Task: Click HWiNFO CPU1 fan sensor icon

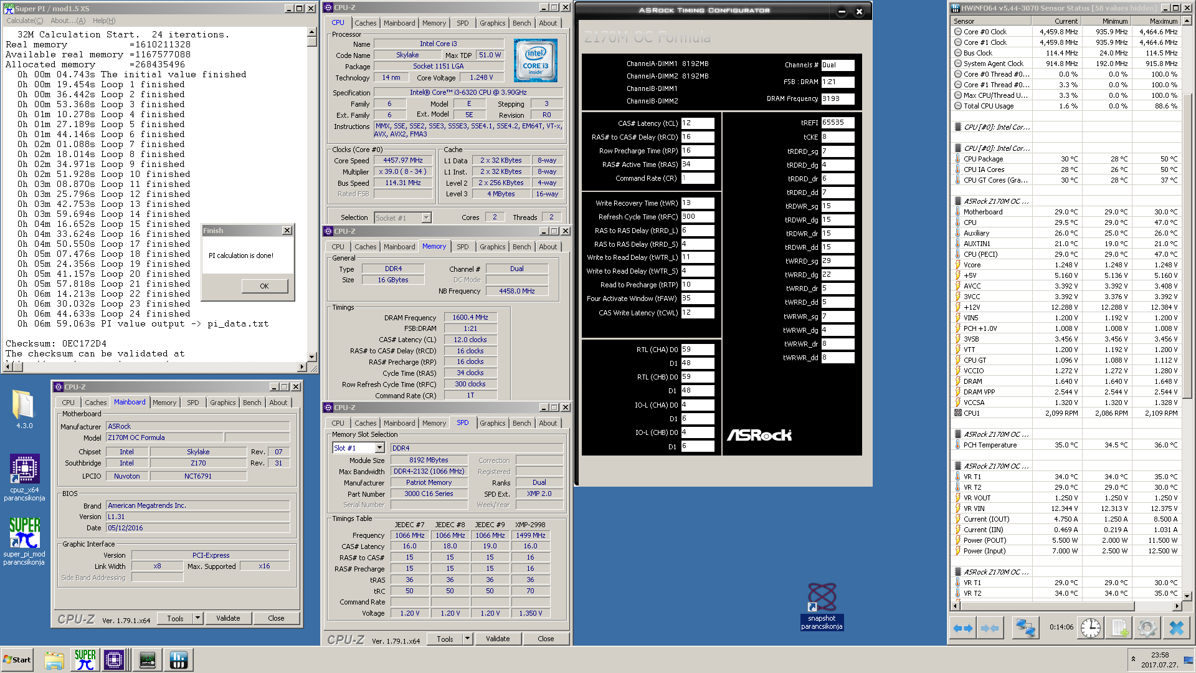Action: (x=957, y=413)
